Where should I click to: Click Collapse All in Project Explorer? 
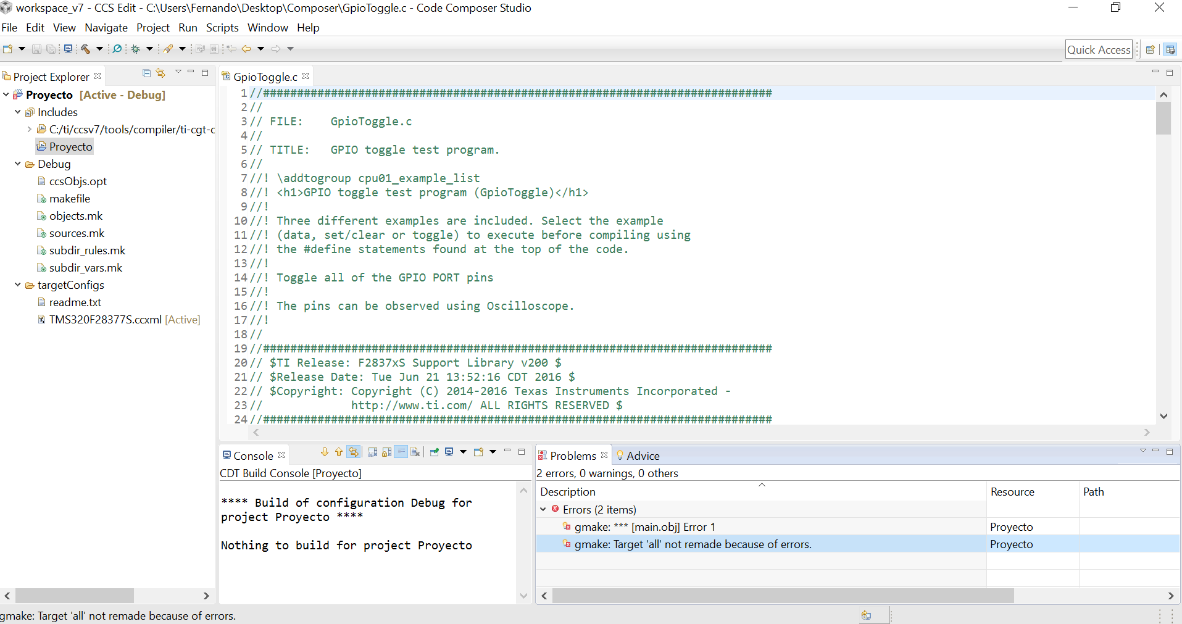click(x=146, y=73)
